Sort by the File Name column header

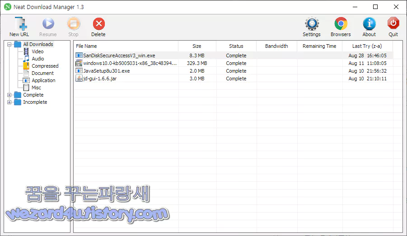click(x=126, y=46)
